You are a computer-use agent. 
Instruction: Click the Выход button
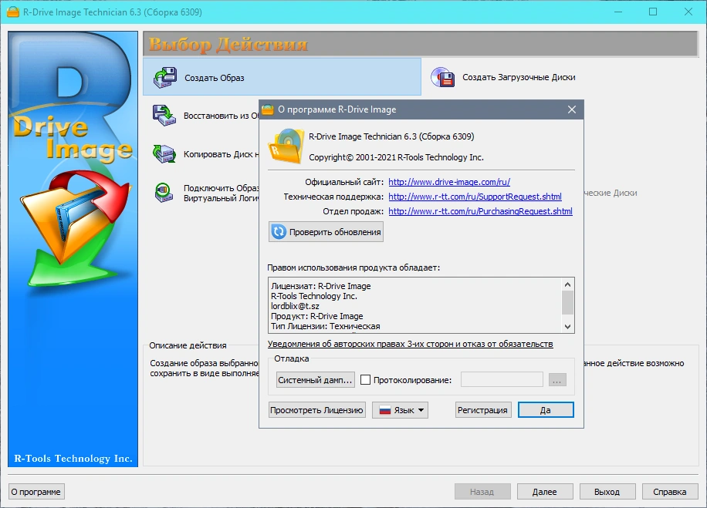[x=607, y=492]
